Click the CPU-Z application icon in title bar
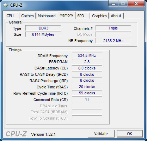The image size is (147, 141). click(x=6, y=5)
